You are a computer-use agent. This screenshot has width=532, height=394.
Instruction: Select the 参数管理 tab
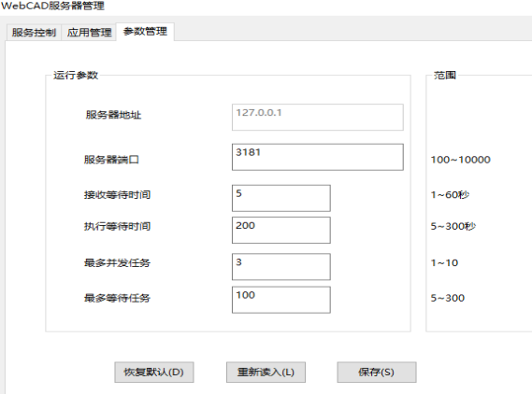(145, 32)
